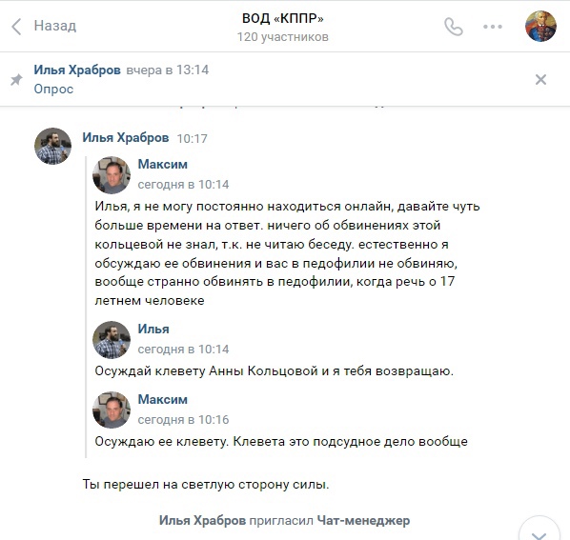Click the back chevron arrow icon
Viewport: 570px width, 540px height.
[x=16, y=27]
